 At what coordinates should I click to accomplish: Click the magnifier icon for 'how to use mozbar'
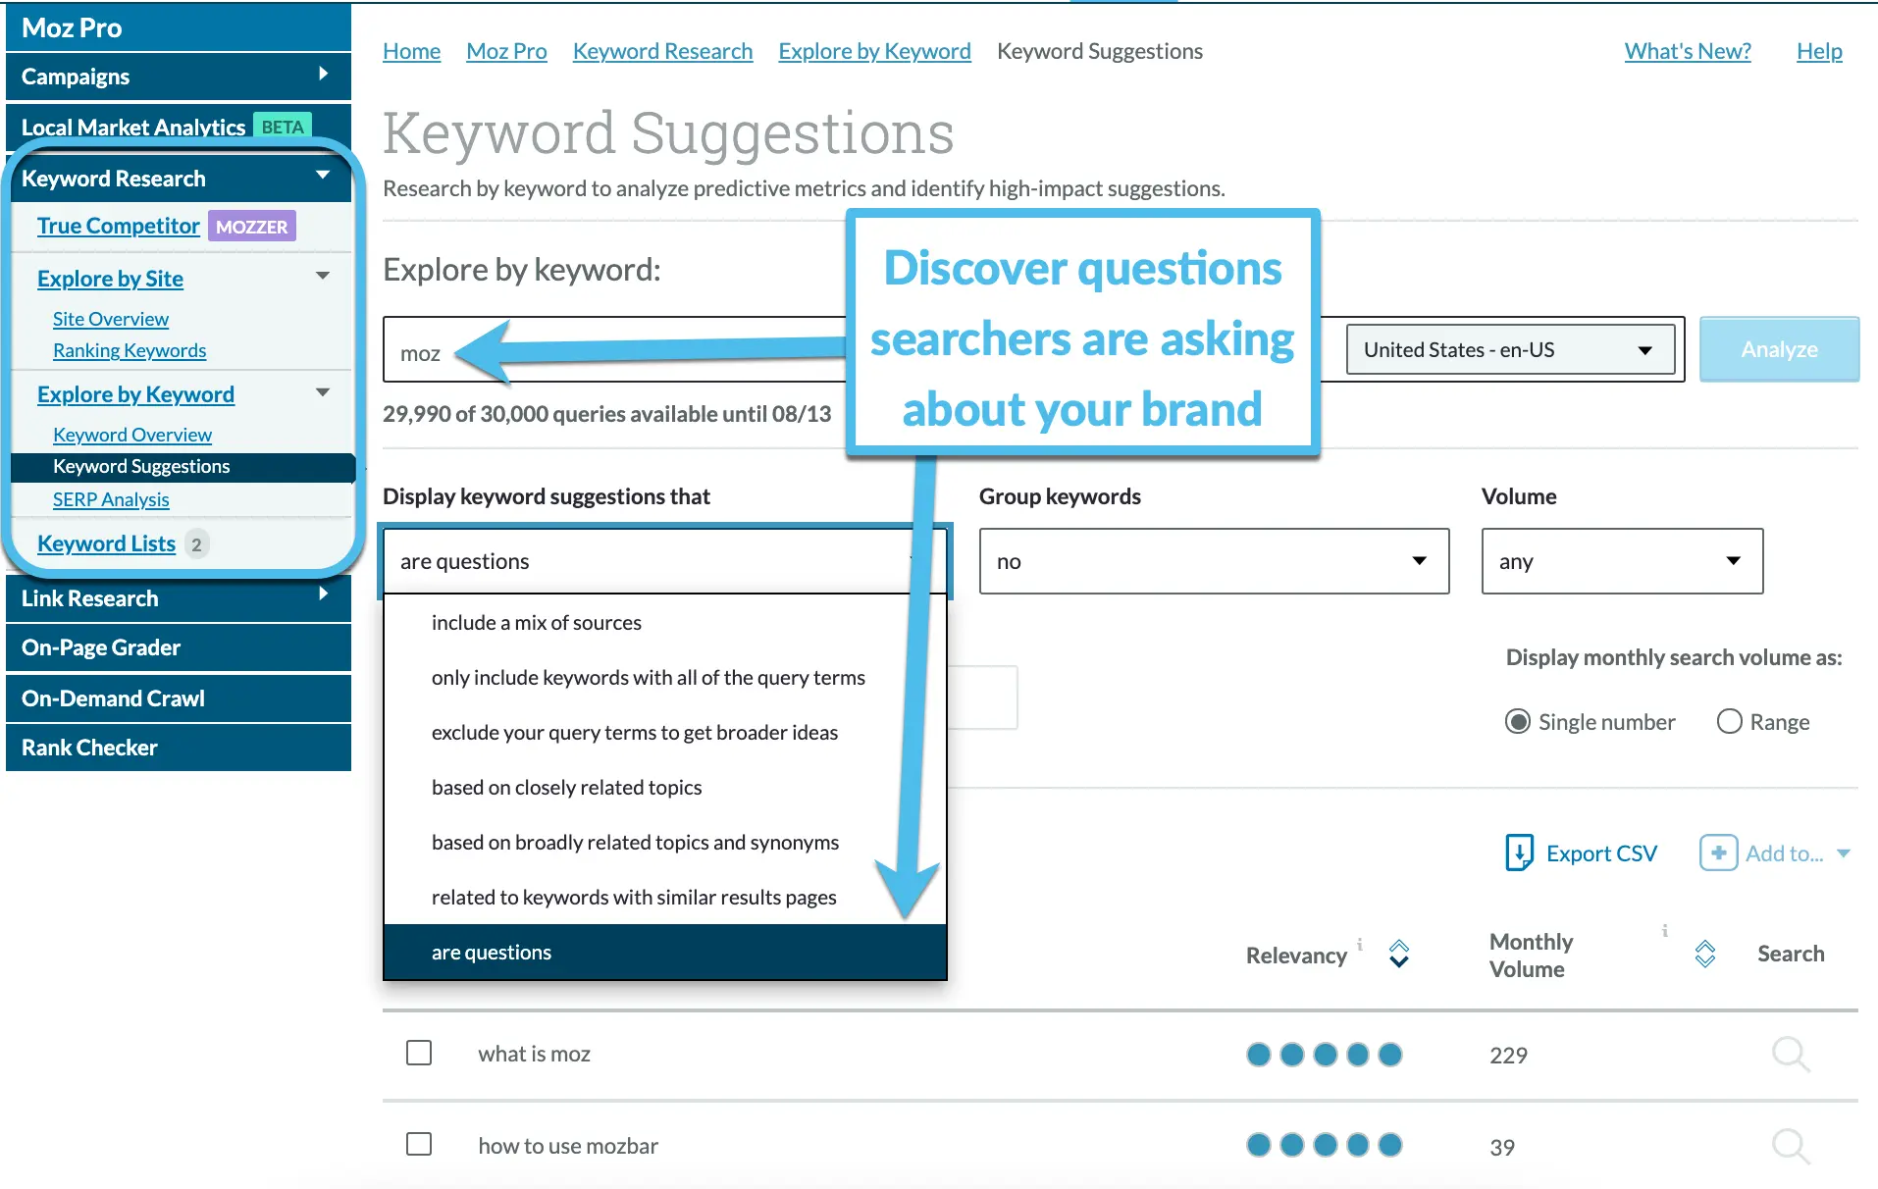coord(1790,1145)
